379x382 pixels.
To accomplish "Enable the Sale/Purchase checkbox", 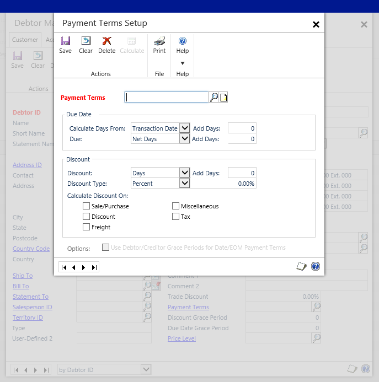I will pyautogui.click(x=86, y=206).
